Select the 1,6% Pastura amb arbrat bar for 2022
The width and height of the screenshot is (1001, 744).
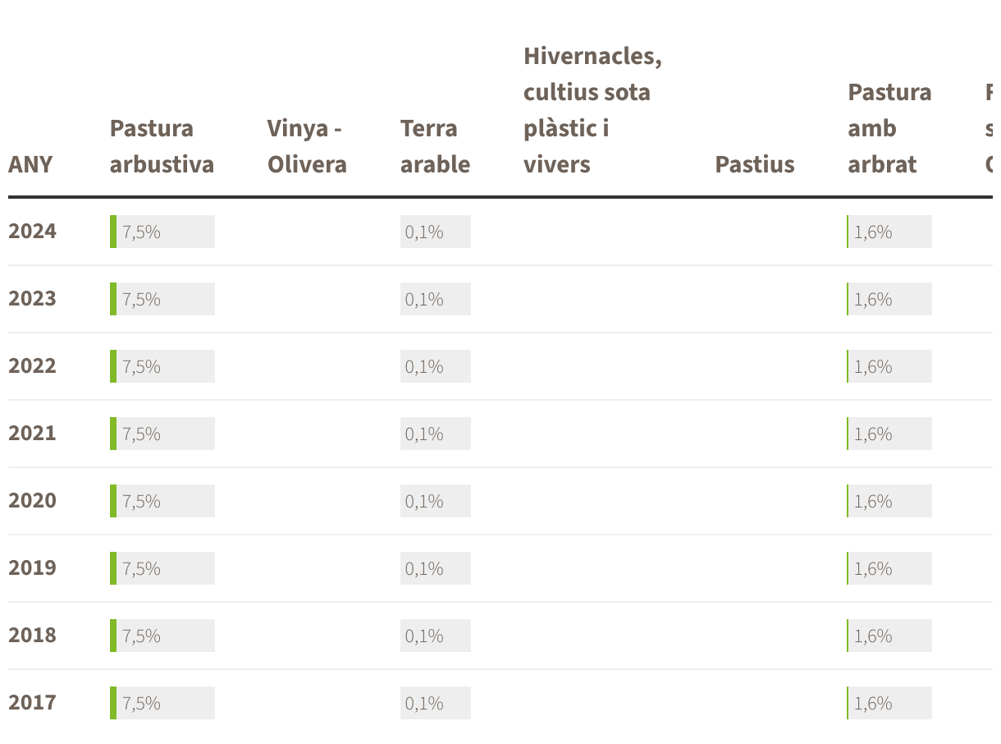[x=889, y=366]
